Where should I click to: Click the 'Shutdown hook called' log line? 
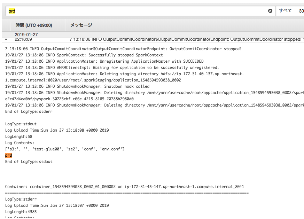click(77, 86)
